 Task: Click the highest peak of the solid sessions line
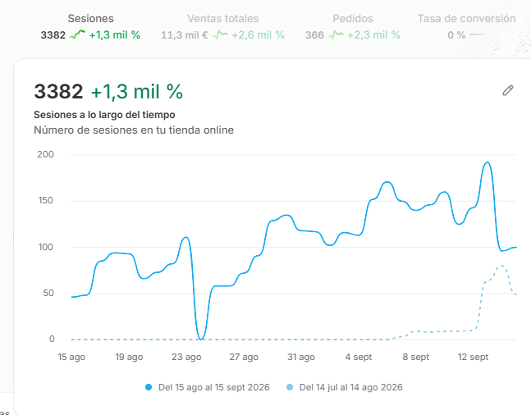(488, 163)
